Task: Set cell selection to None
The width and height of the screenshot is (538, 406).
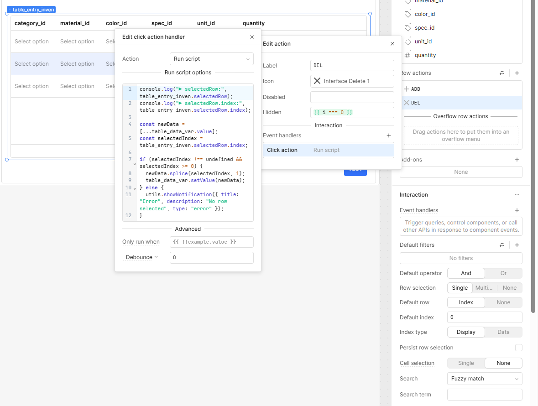Action: coord(503,363)
